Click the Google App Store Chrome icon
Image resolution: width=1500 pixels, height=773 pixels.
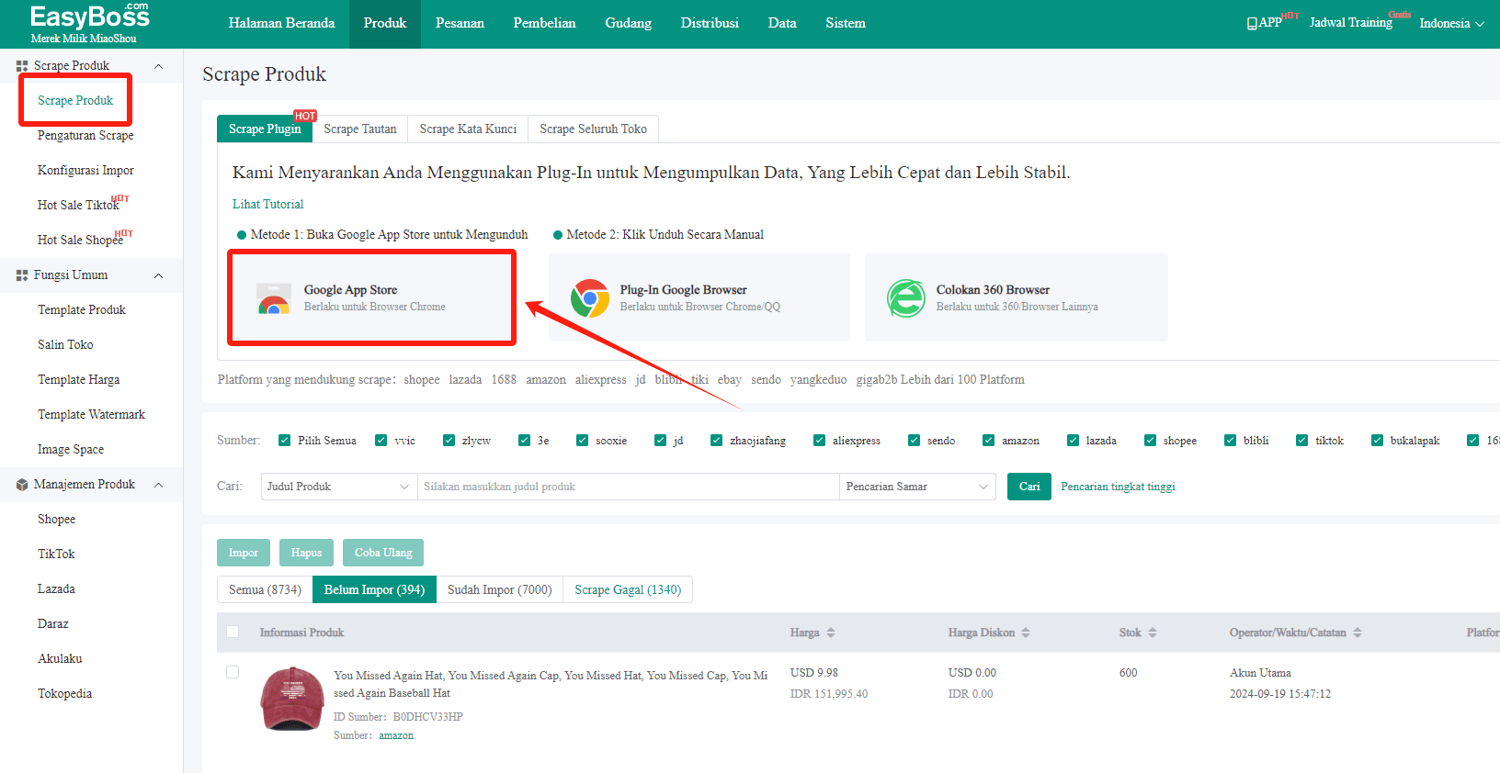(x=274, y=299)
